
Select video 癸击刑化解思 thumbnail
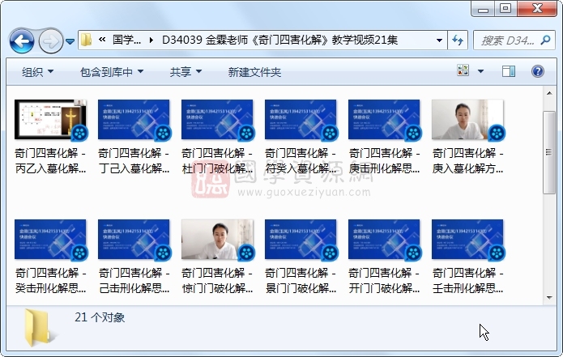click(50, 240)
